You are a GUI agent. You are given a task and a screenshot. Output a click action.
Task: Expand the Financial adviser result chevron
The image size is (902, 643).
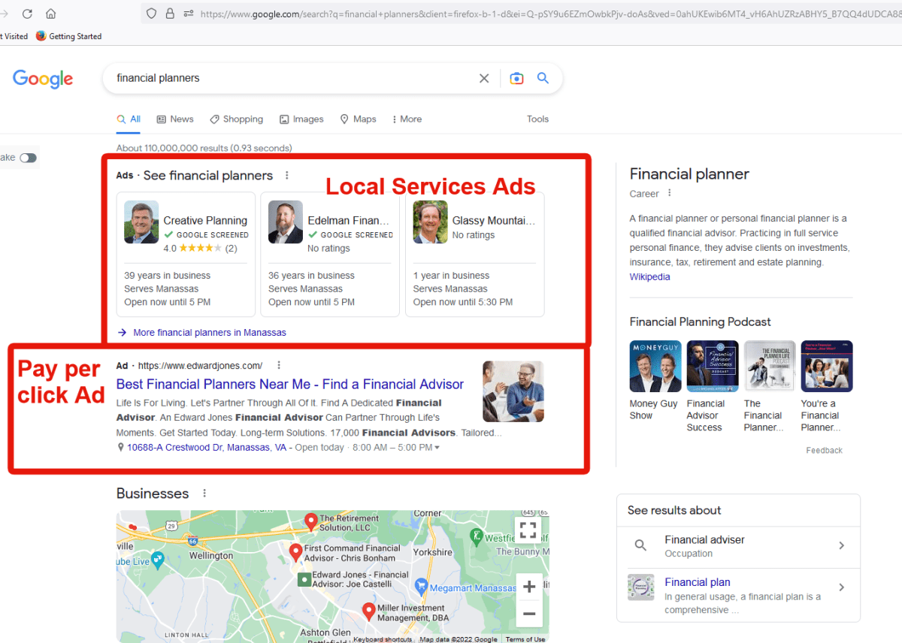841,545
